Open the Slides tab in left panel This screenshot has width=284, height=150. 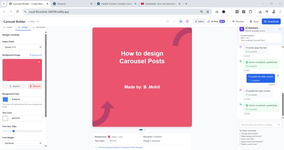8,27
